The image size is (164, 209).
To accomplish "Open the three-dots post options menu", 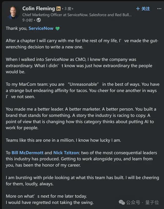I will 159,9.
